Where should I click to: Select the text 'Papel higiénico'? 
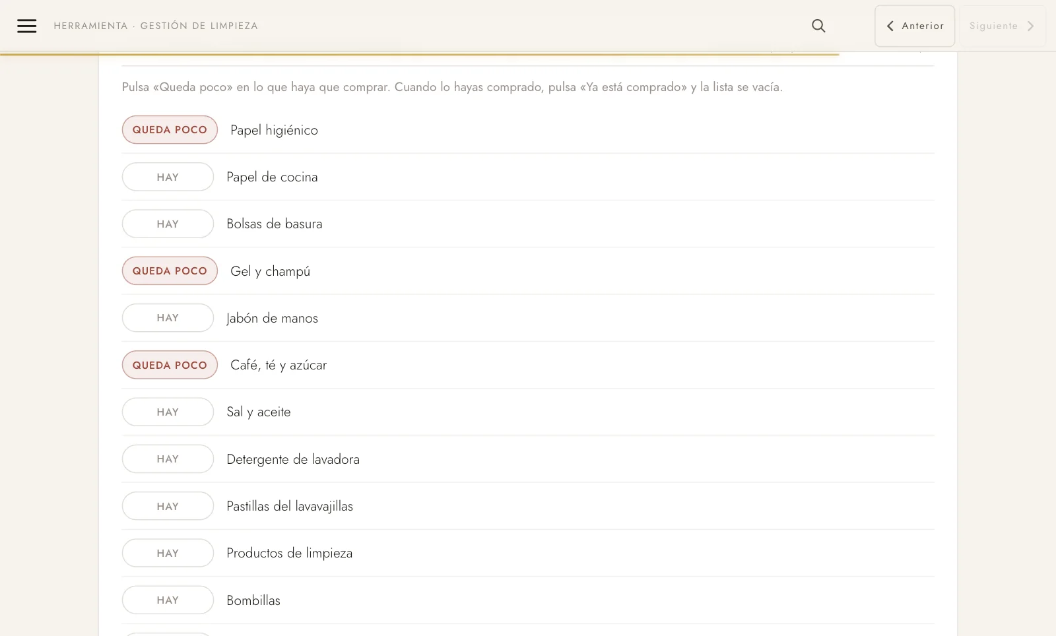click(274, 130)
